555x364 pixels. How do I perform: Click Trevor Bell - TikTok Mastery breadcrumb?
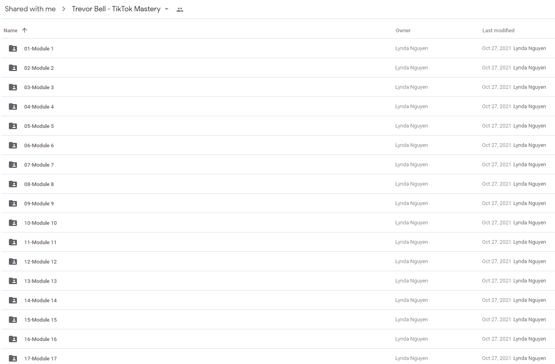116,9
